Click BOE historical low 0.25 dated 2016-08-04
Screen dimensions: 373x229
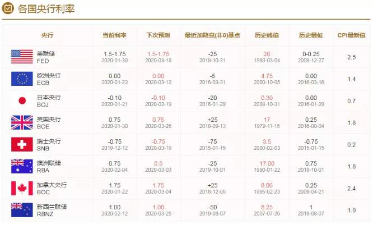pos(311,123)
